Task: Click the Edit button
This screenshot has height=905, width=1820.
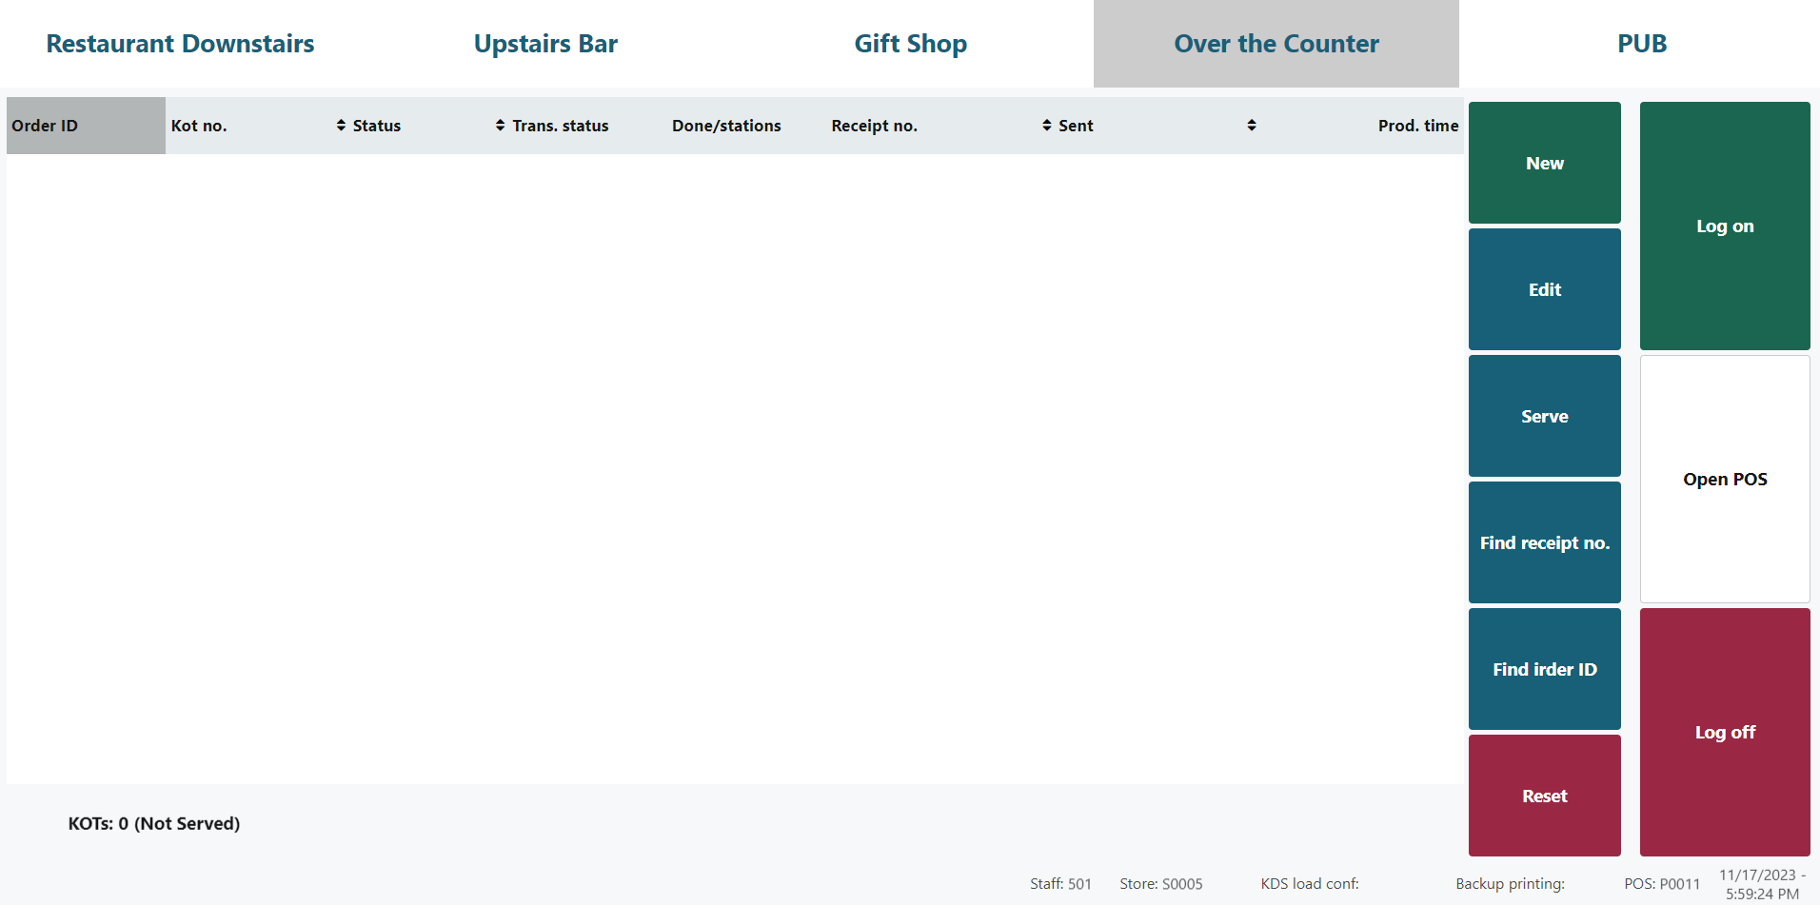Action: (1545, 289)
